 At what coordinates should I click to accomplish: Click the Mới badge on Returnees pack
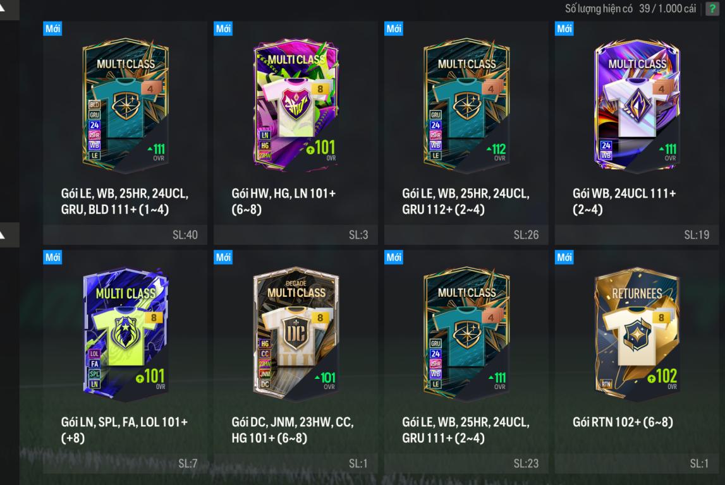(x=564, y=257)
